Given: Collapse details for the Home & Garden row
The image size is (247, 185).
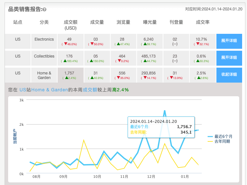Looking at the screenshot, I should pyautogui.click(x=229, y=75).
